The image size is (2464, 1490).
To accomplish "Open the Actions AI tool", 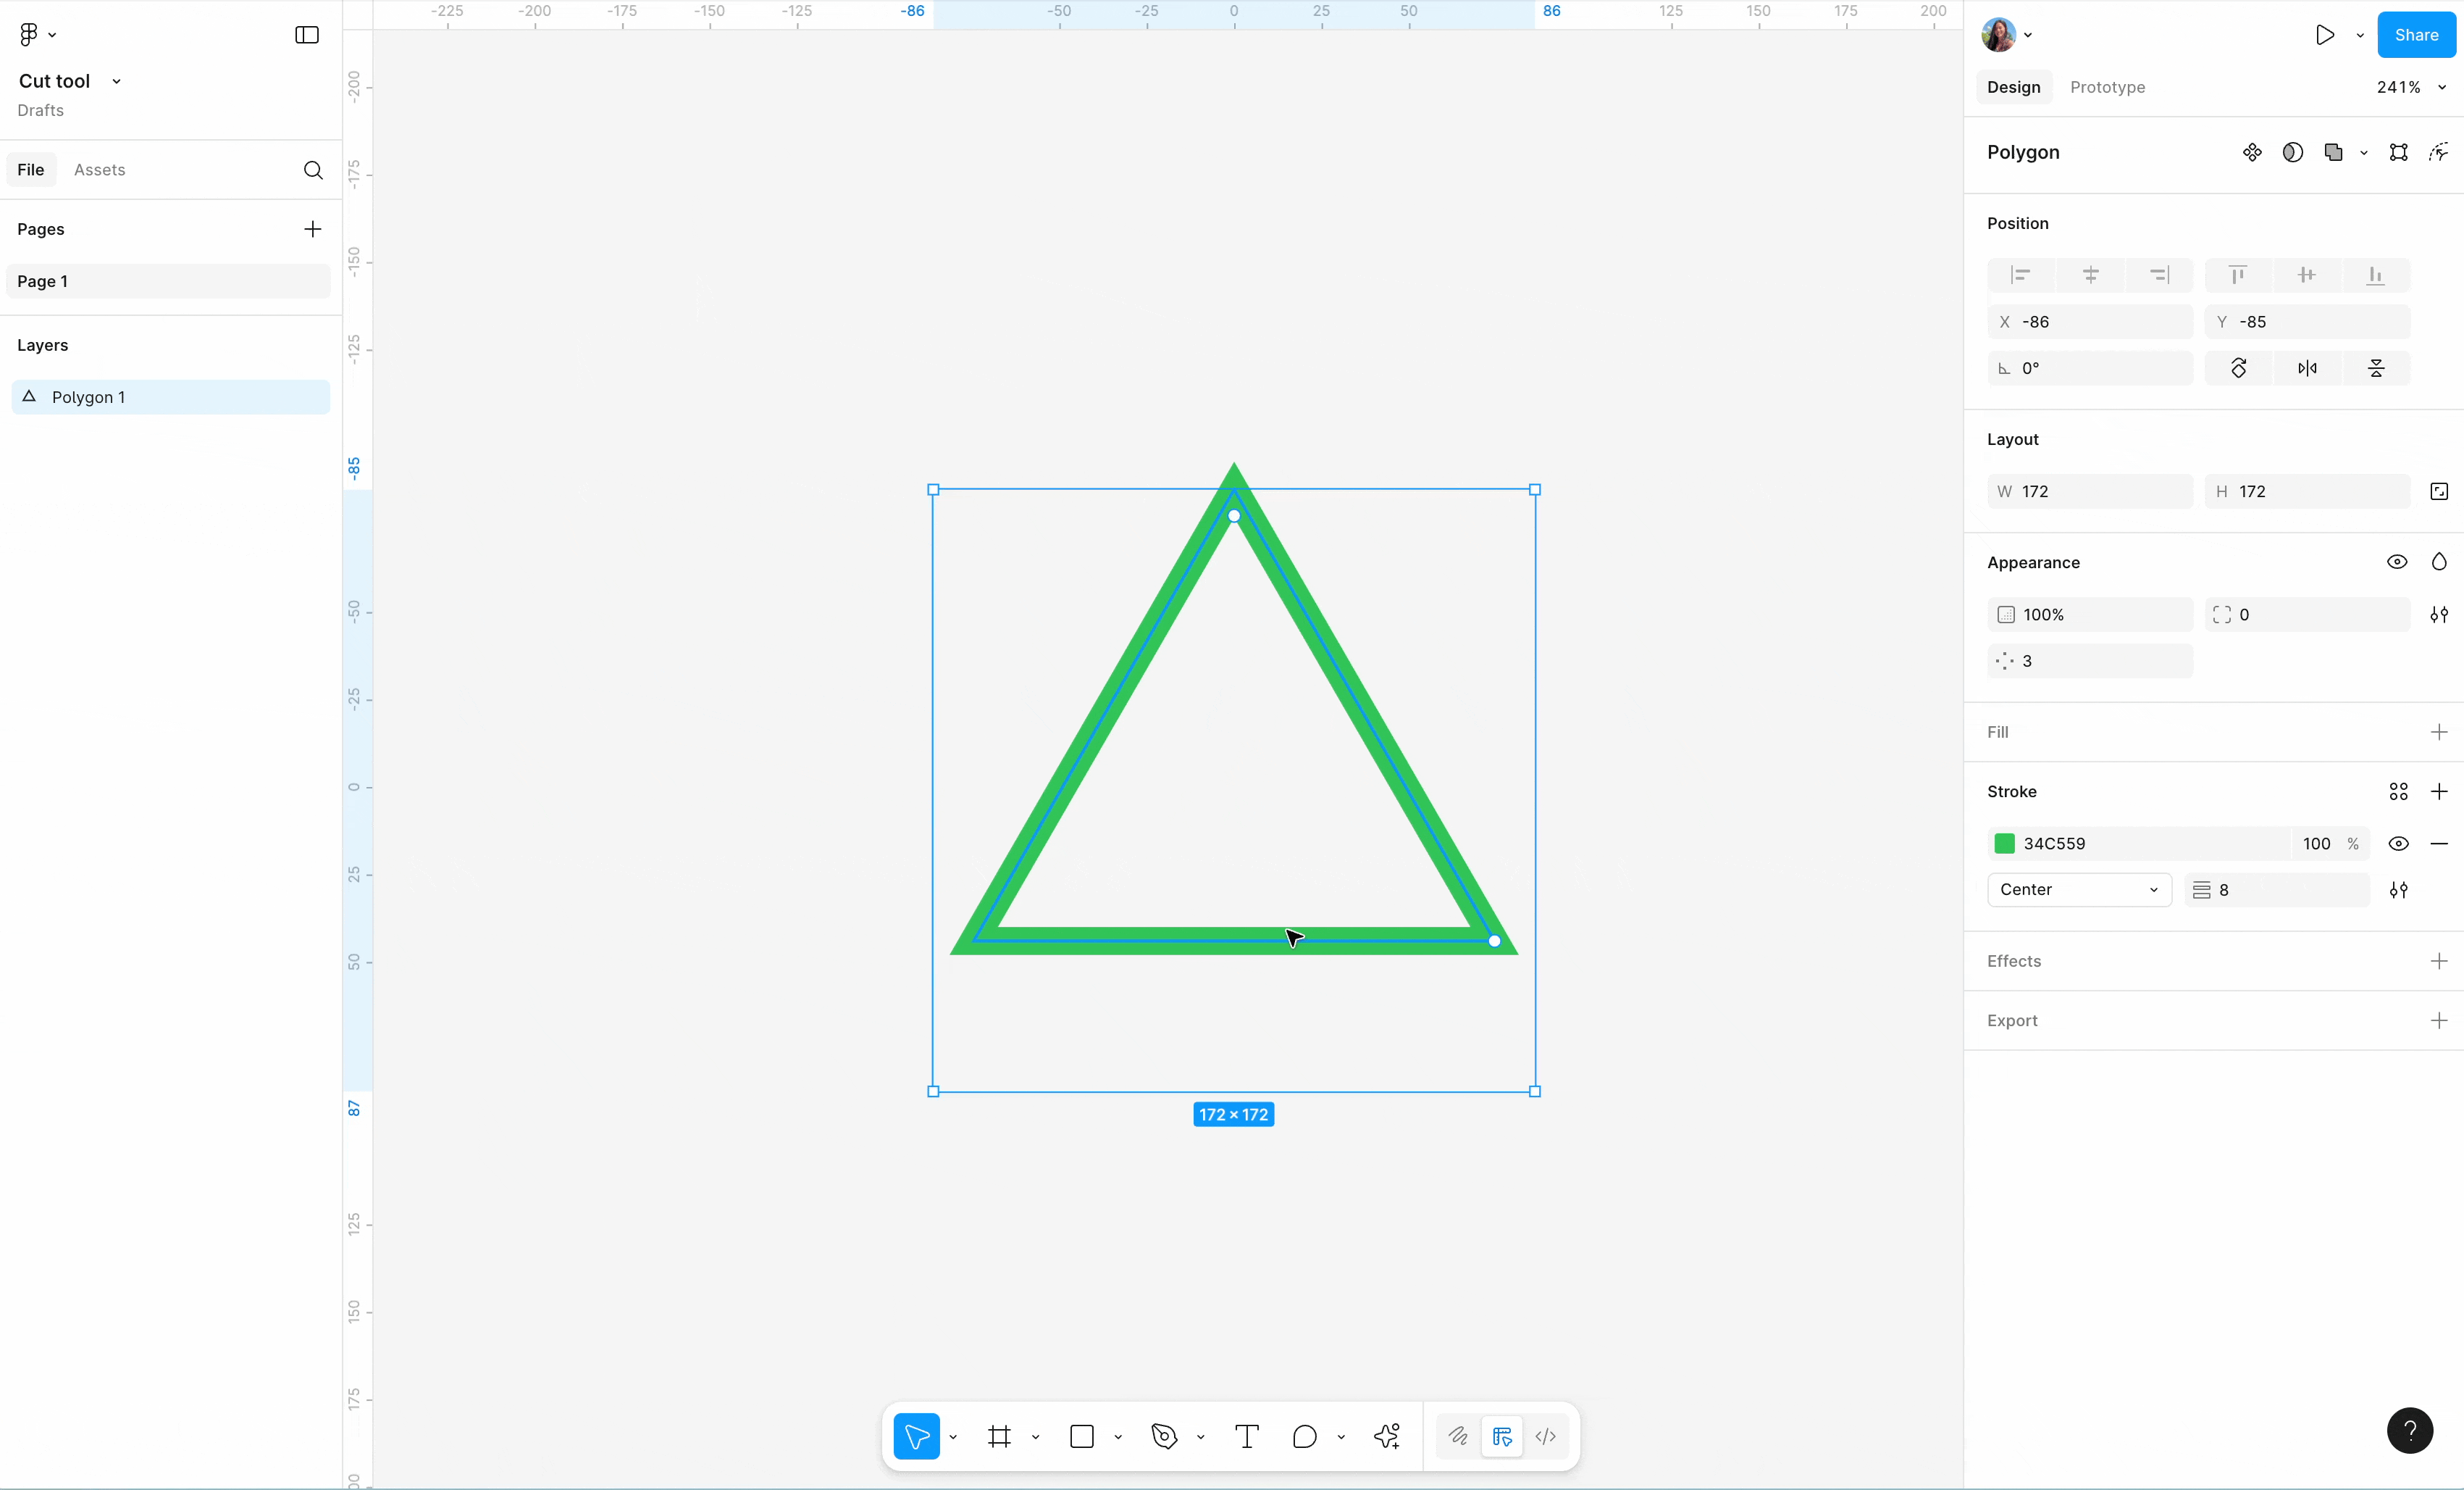I will pyautogui.click(x=1387, y=1437).
